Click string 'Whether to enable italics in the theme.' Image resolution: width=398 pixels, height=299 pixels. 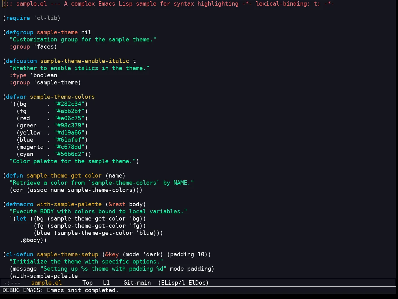79,68
